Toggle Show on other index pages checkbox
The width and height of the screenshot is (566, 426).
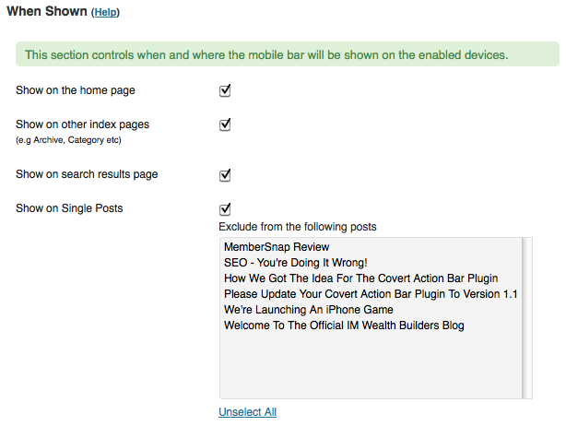(225, 124)
